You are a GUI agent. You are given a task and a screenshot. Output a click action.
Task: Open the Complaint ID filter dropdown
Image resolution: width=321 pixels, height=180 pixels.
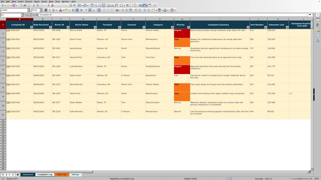pyautogui.click(x=31, y=27)
